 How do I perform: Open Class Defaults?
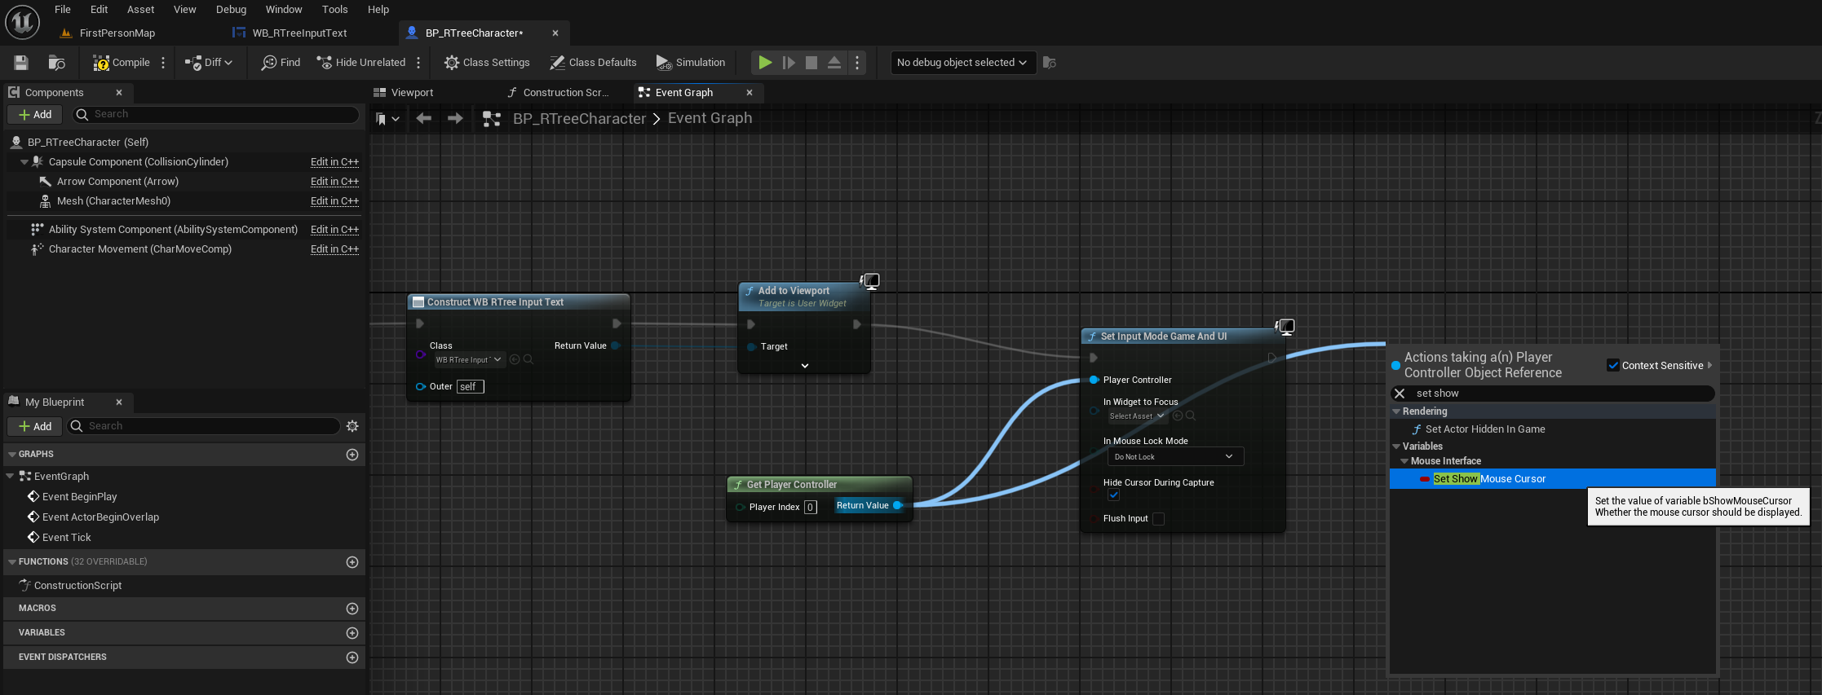click(593, 63)
